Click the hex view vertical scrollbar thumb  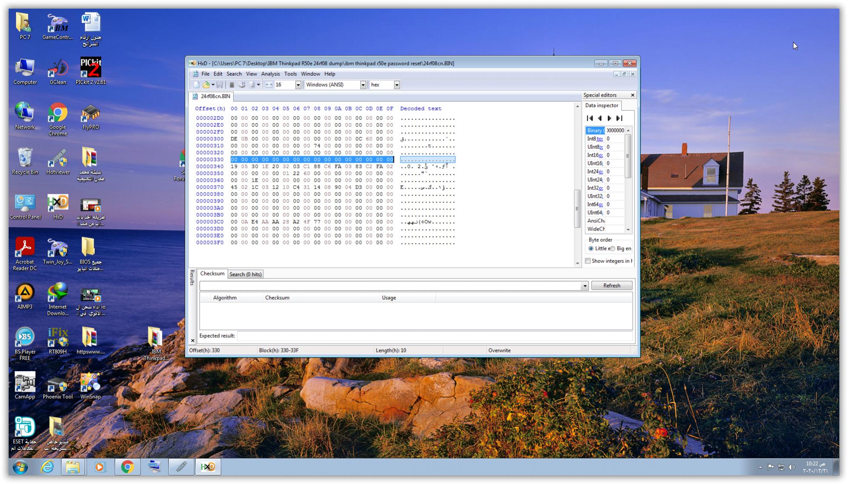point(577,208)
